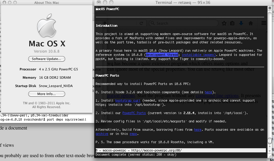The height and width of the screenshot is (161, 274).
Task: Click the browser reload icon
Action: 141,23
